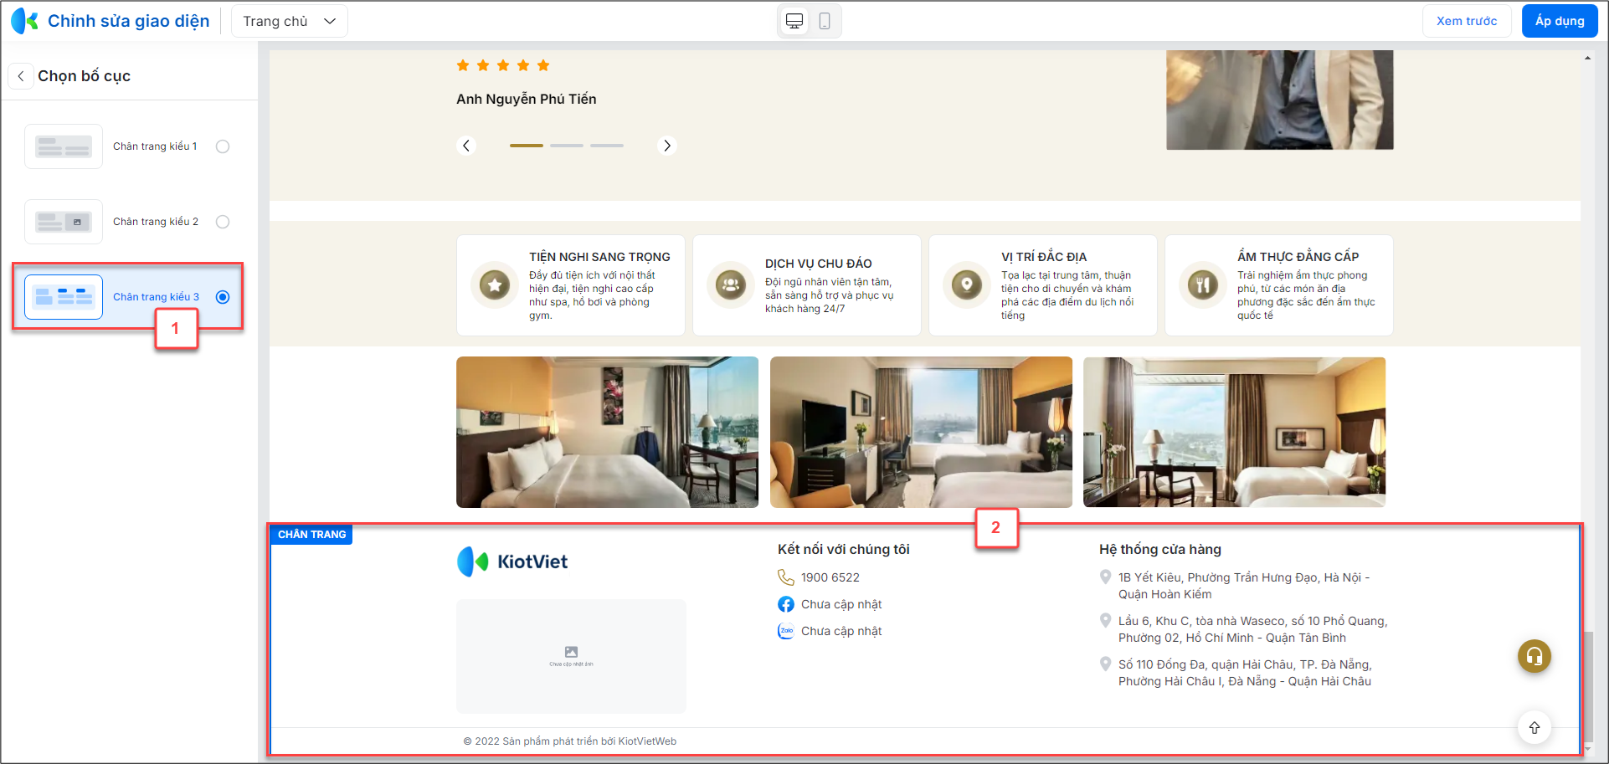Click the Chân trang kiểu 1 layout thumbnail
Image resolution: width=1609 pixels, height=764 pixels.
(x=64, y=146)
